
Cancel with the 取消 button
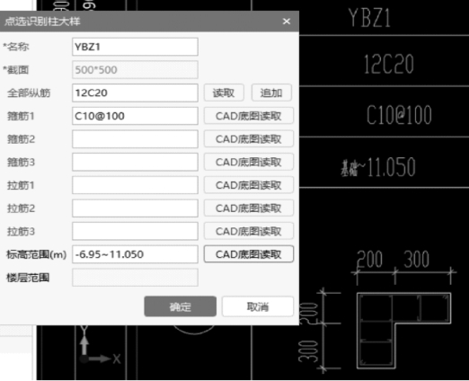tap(258, 306)
